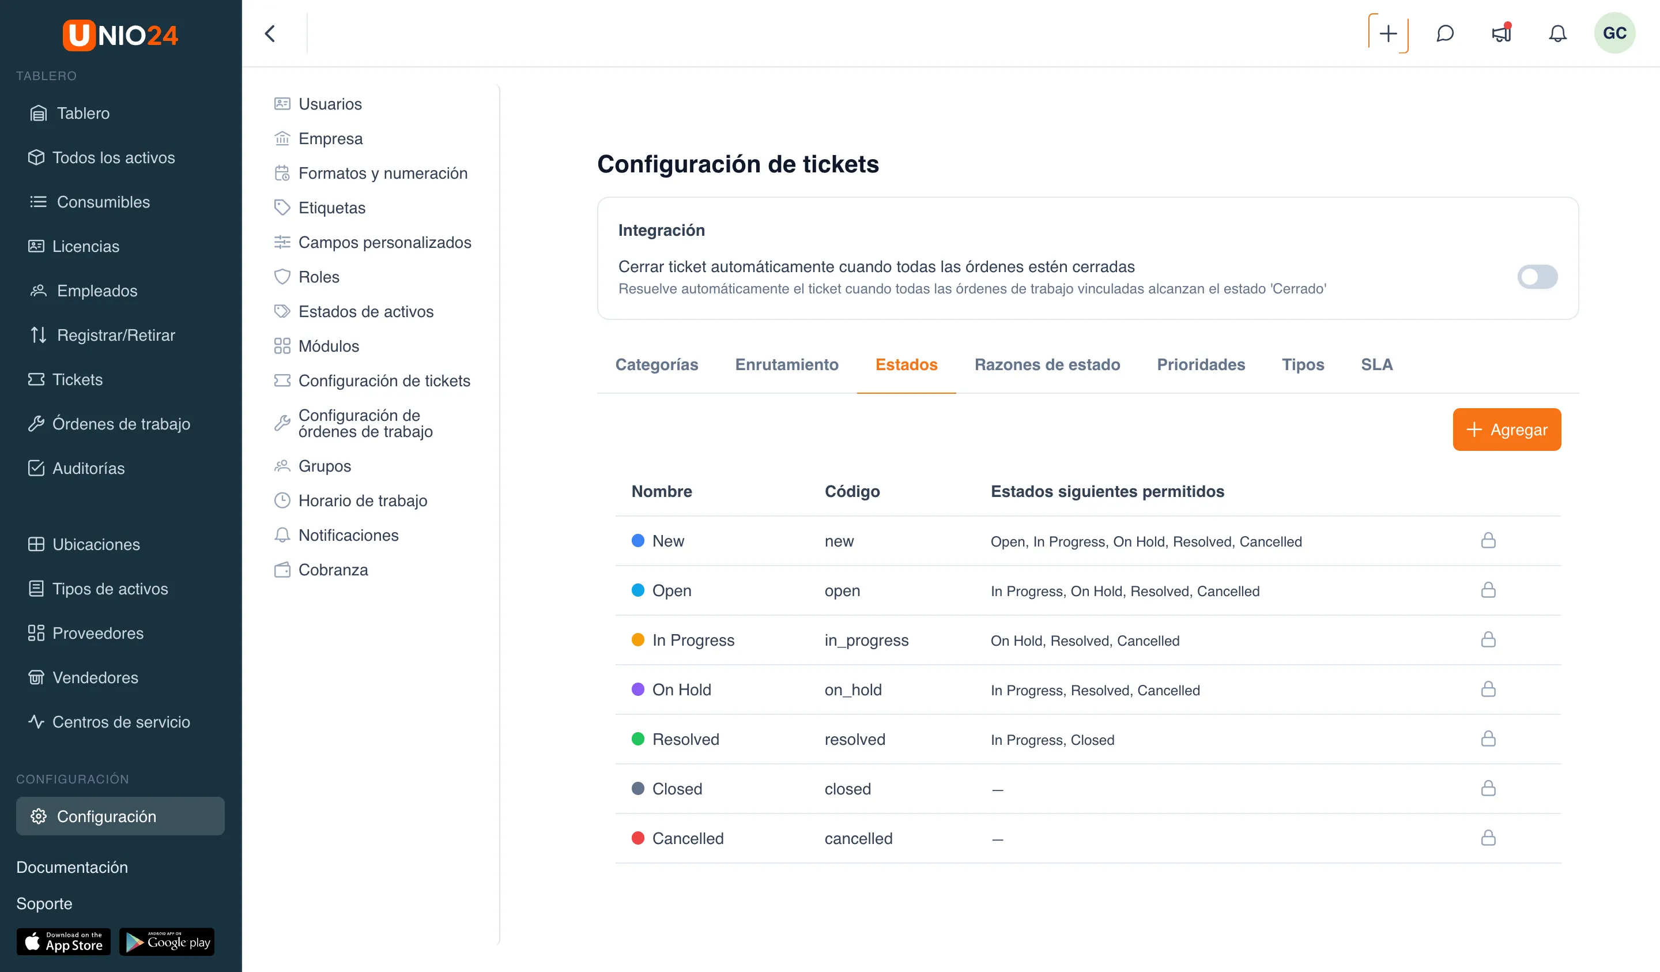The height and width of the screenshot is (972, 1660).
Task: Click the pulse icon for Centros de servicio
Action: [36, 722]
